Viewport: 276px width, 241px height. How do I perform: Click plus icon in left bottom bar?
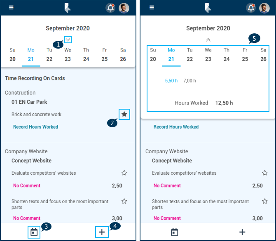(x=102, y=232)
